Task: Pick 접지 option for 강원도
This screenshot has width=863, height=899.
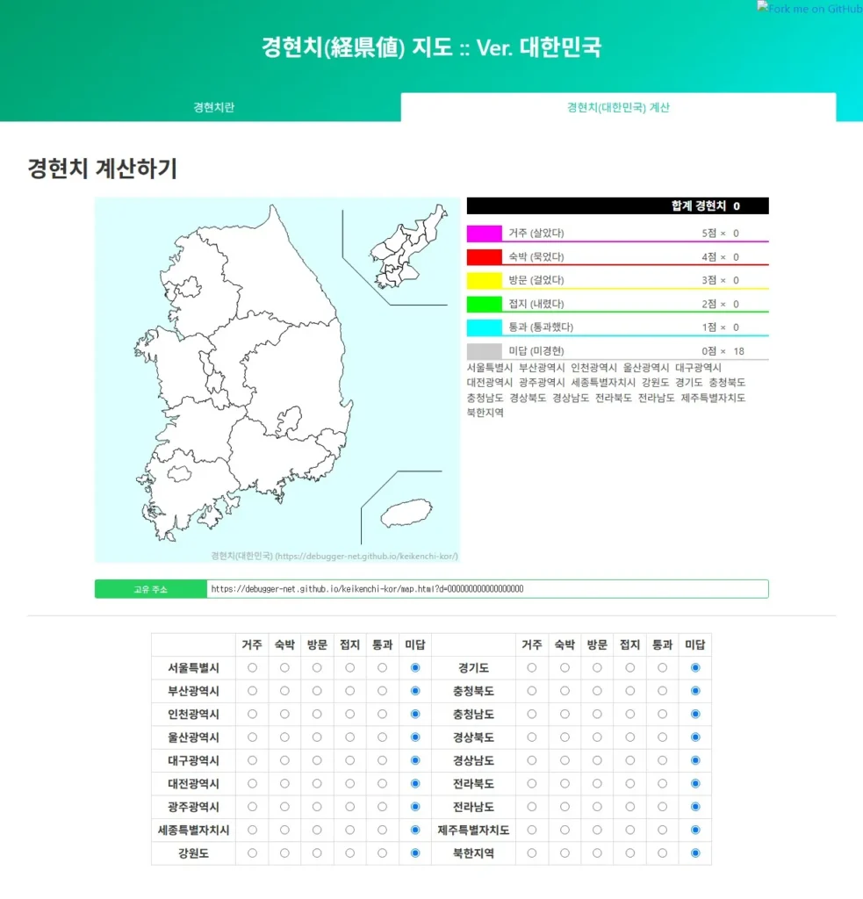Action: [x=349, y=852]
